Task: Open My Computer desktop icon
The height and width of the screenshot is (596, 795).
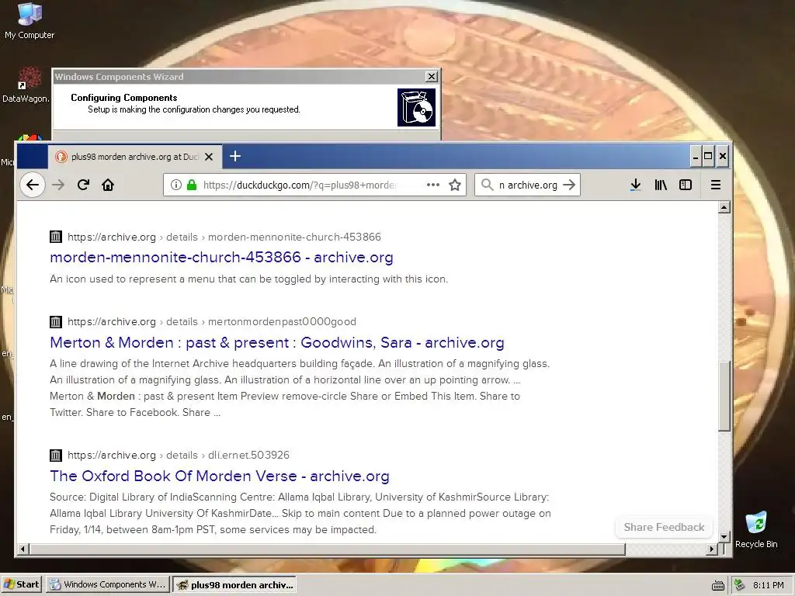Action: pos(30,21)
